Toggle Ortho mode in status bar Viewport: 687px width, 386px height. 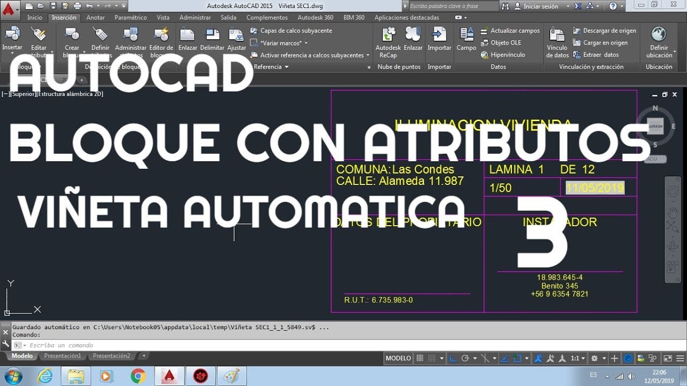pos(452,358)
